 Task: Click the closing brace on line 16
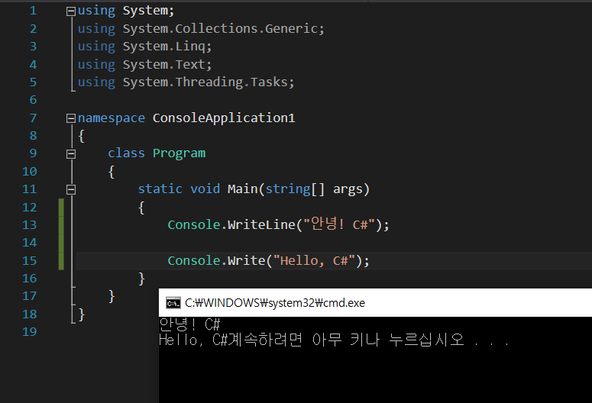tap(141, 279)
